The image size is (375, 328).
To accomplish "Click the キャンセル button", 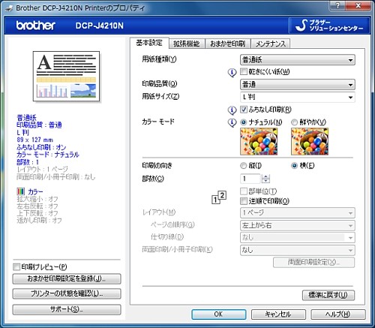I will 278,314.
